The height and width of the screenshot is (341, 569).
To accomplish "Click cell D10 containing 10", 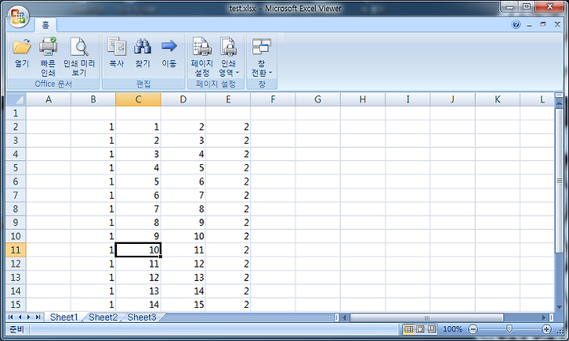I will [183, 236].
